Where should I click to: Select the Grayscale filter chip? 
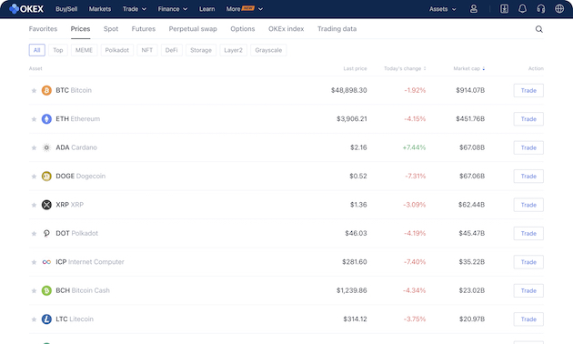[x=268, y=50]
